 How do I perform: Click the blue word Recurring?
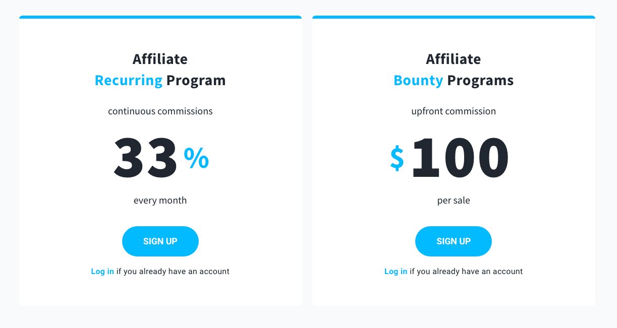[129, 81]
